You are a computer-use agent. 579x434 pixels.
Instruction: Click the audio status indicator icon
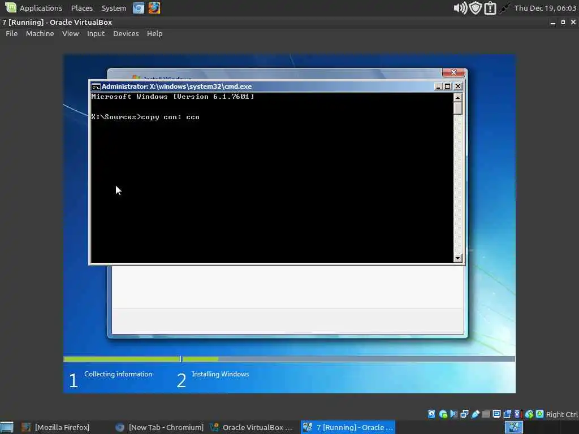[453, 414]
